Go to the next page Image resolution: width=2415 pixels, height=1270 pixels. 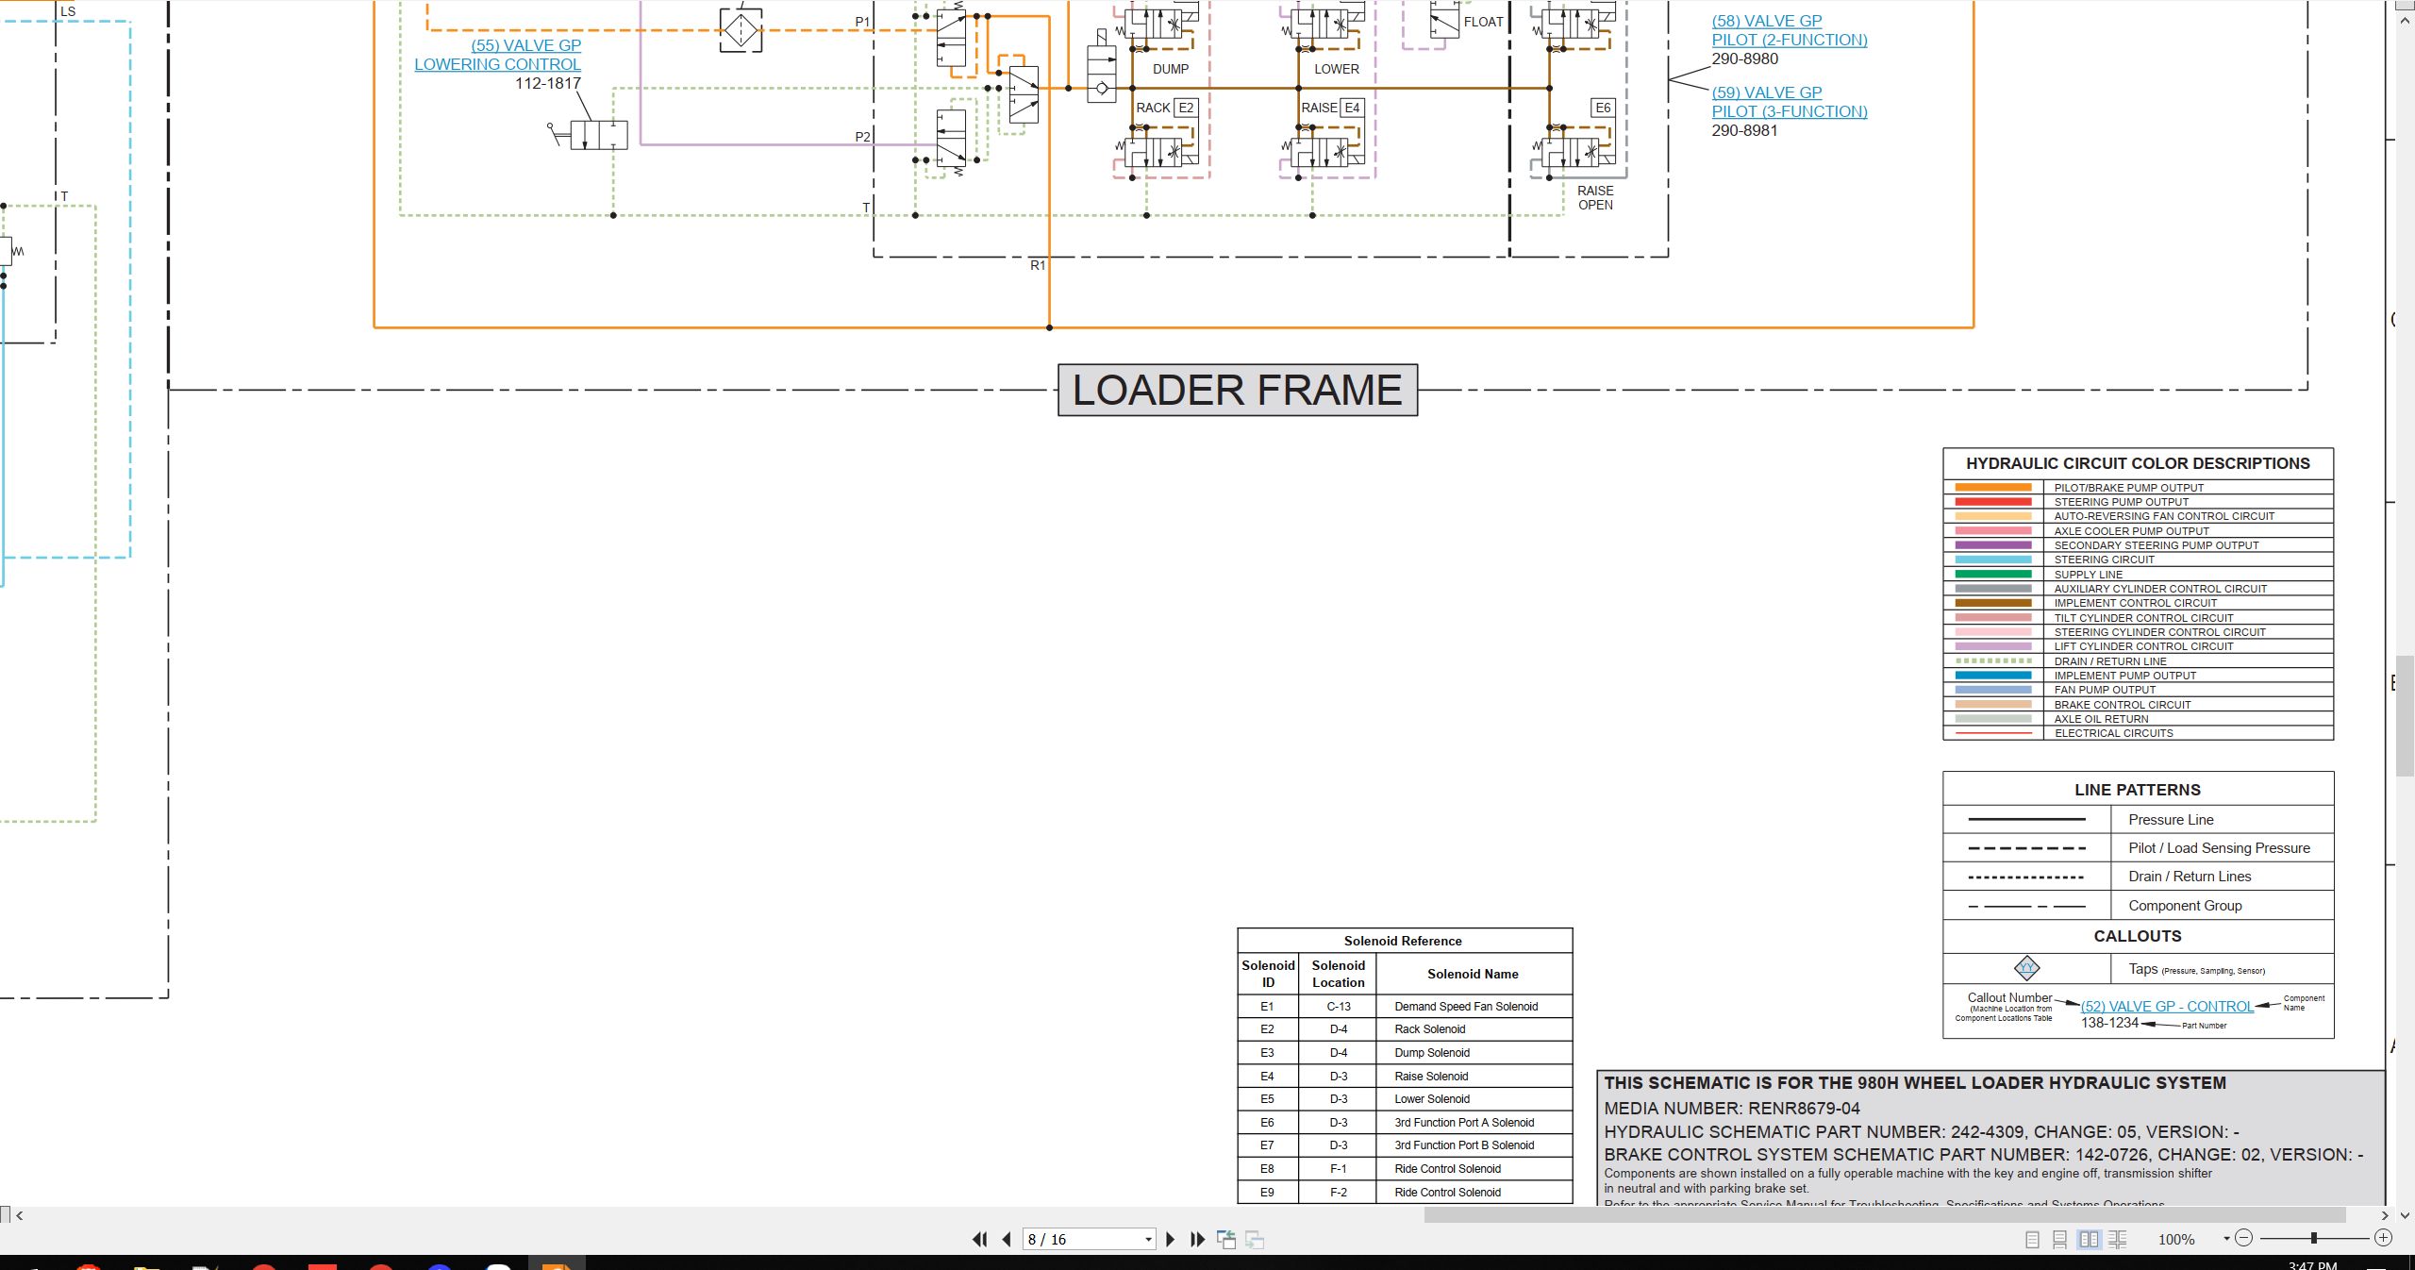tap(1171, 1239)
